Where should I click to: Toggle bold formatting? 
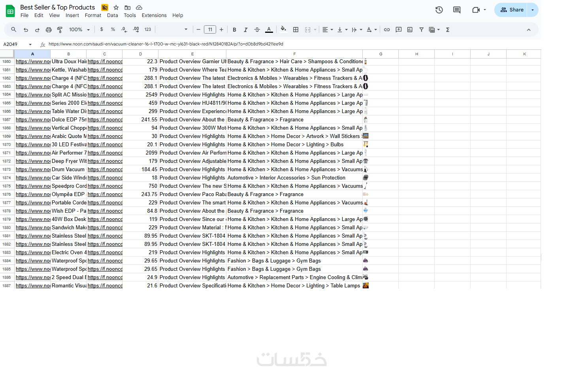coord(234,30)
